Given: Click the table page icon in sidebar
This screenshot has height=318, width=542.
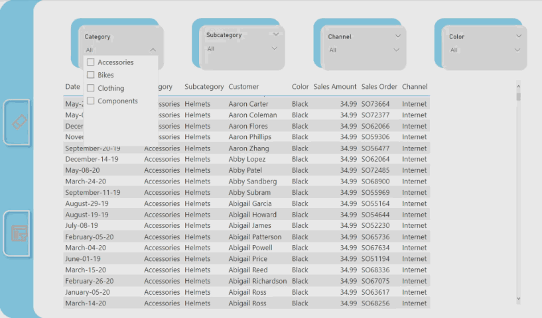Looking at the screenshot, I should tap(19, 233).
